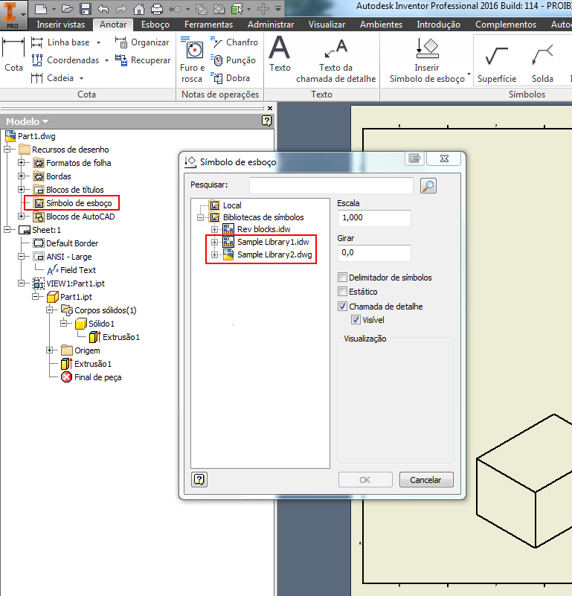Select Símbolo de esboço in browser tree

tap(79, 203)
